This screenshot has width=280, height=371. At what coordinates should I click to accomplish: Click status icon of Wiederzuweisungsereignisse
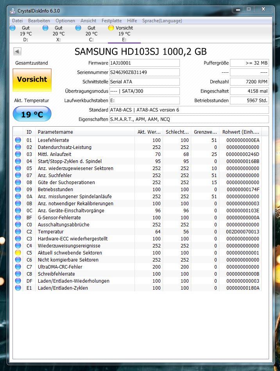point(18,246)
